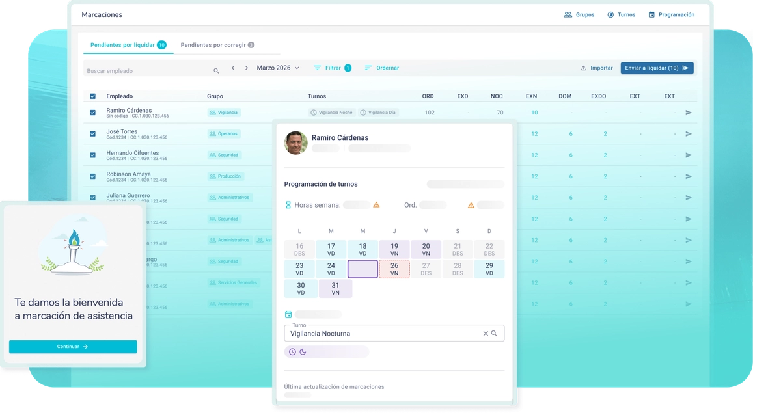Select day 20 VN in calendar

pos(426,250)
